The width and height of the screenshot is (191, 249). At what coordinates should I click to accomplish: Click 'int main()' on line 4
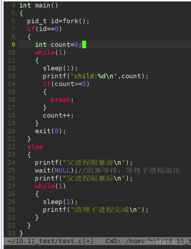coord(39,6)
